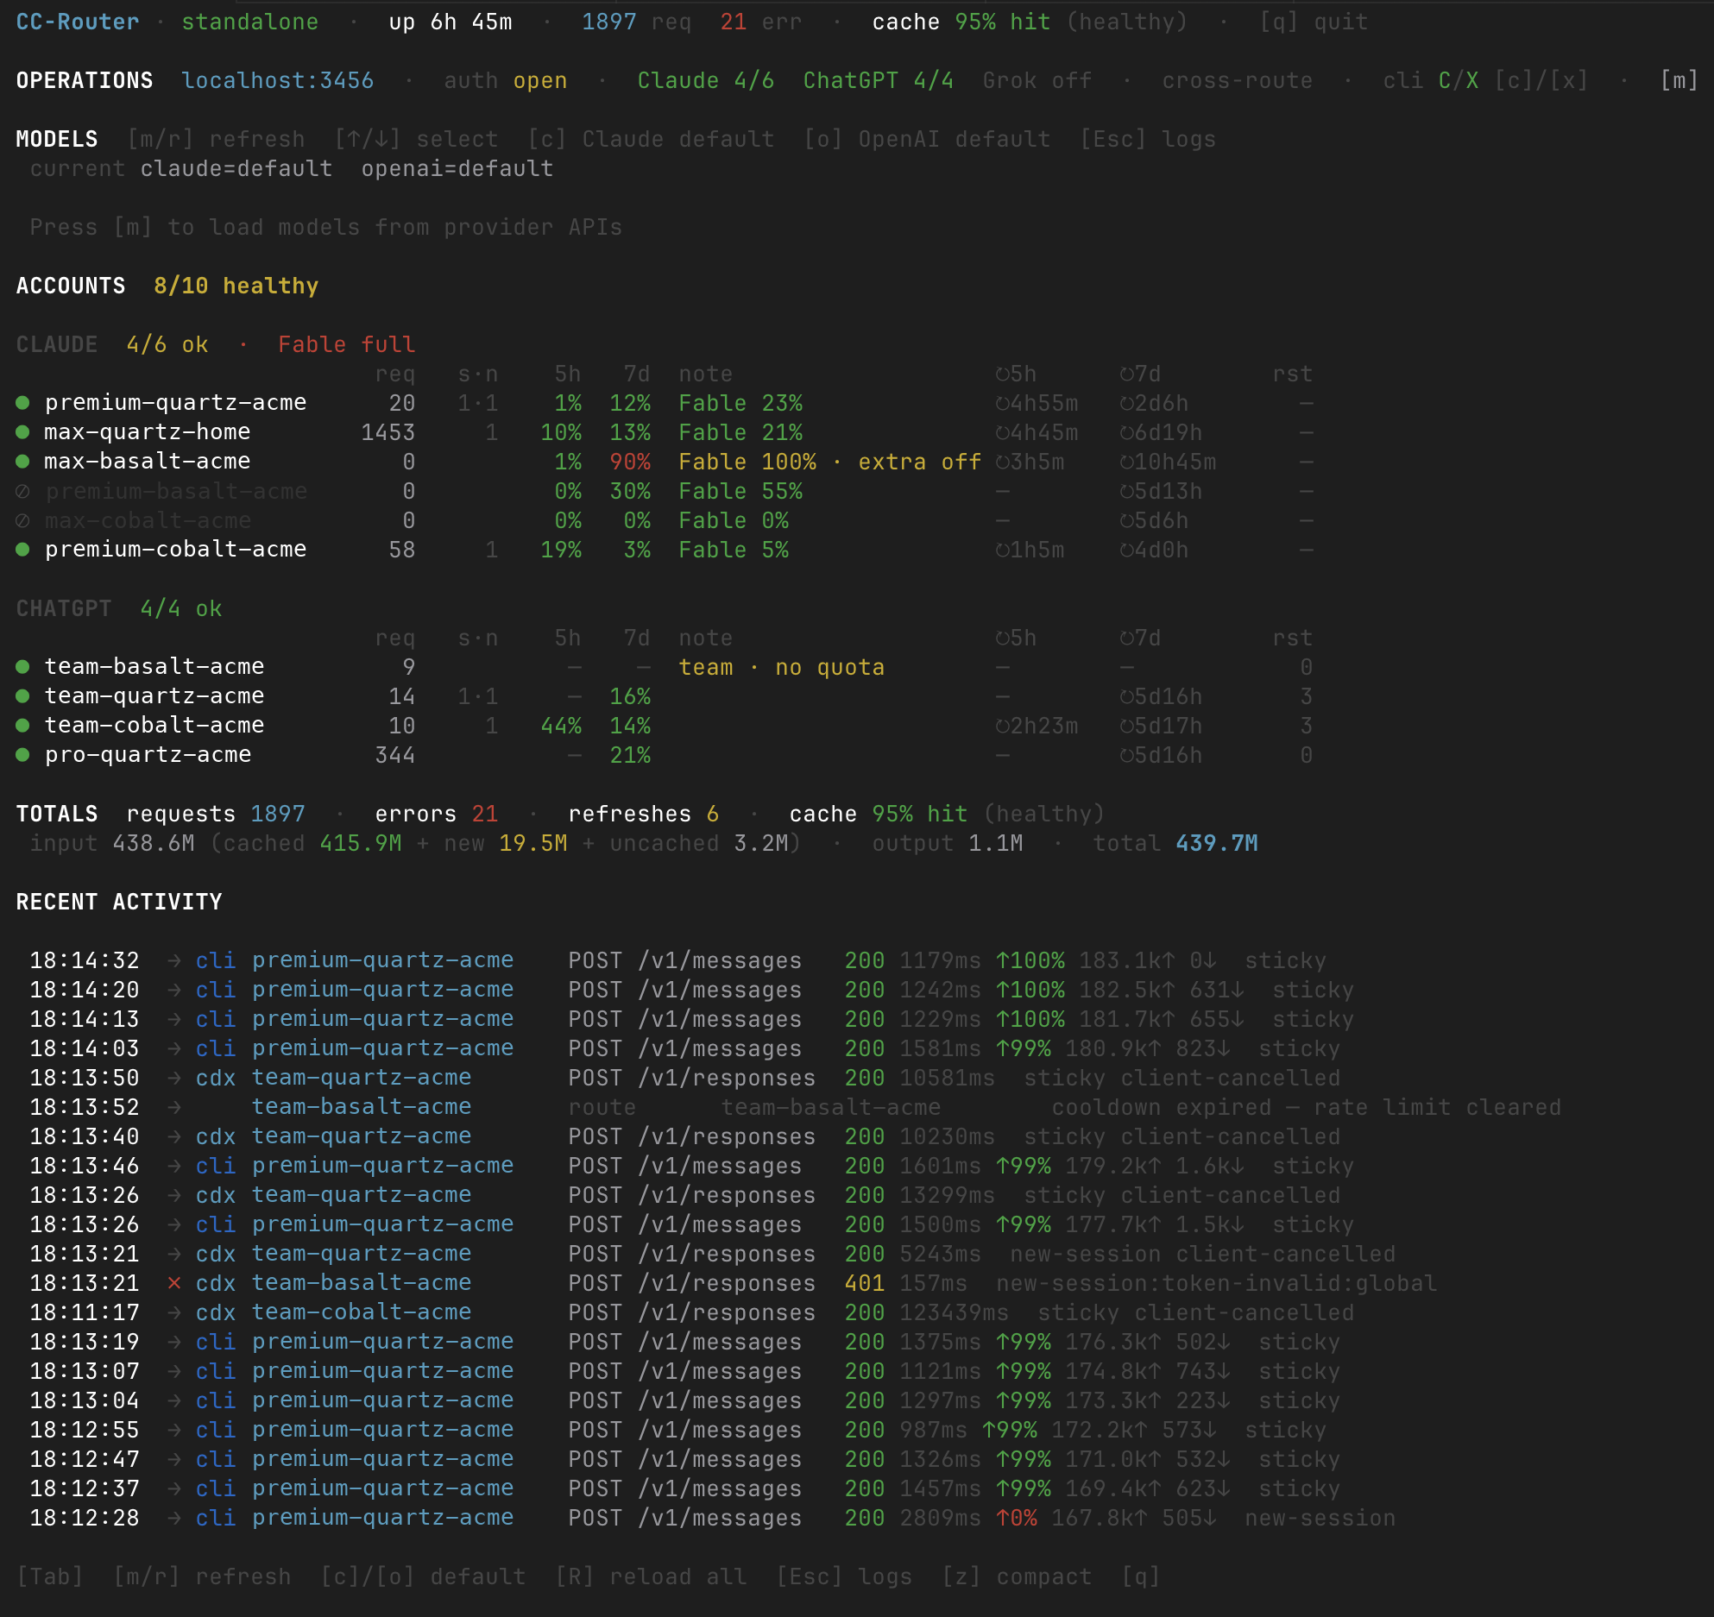Image resolution: width=1714 pixels, height=1617 pixels.
Task: Click 'Press [m] to load models' hint
Action: coord(326,227)
